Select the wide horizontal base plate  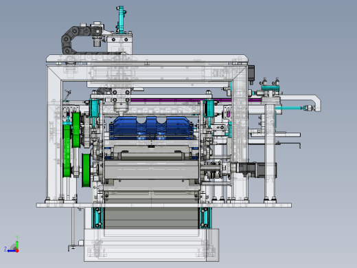click(x=164, y=205)
